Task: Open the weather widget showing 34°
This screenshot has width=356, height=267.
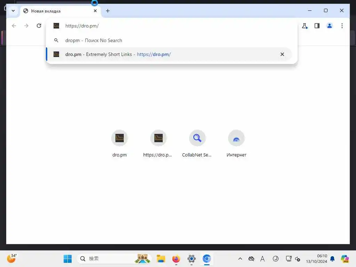Action: [x=11, y=258]
